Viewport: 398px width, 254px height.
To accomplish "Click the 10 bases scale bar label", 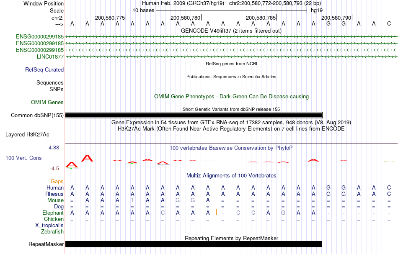I will 143,10.
